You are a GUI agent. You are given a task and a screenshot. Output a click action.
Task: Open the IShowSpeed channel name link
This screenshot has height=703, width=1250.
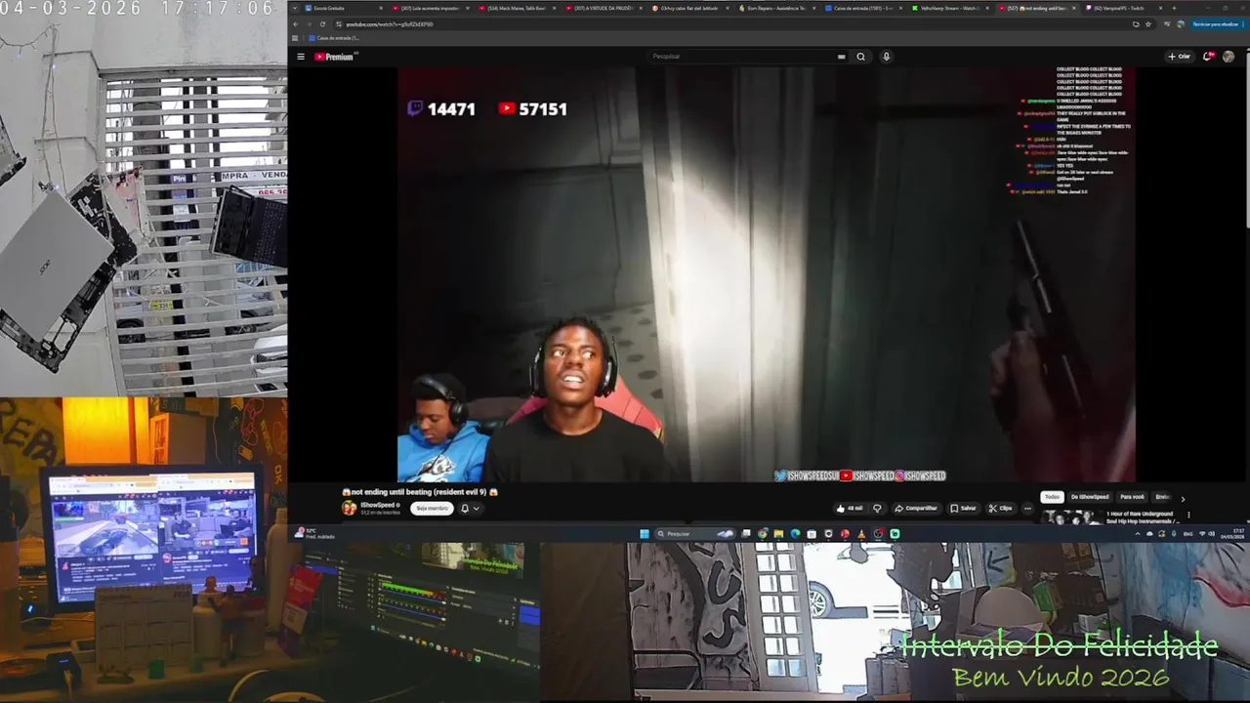pos(380,505)
